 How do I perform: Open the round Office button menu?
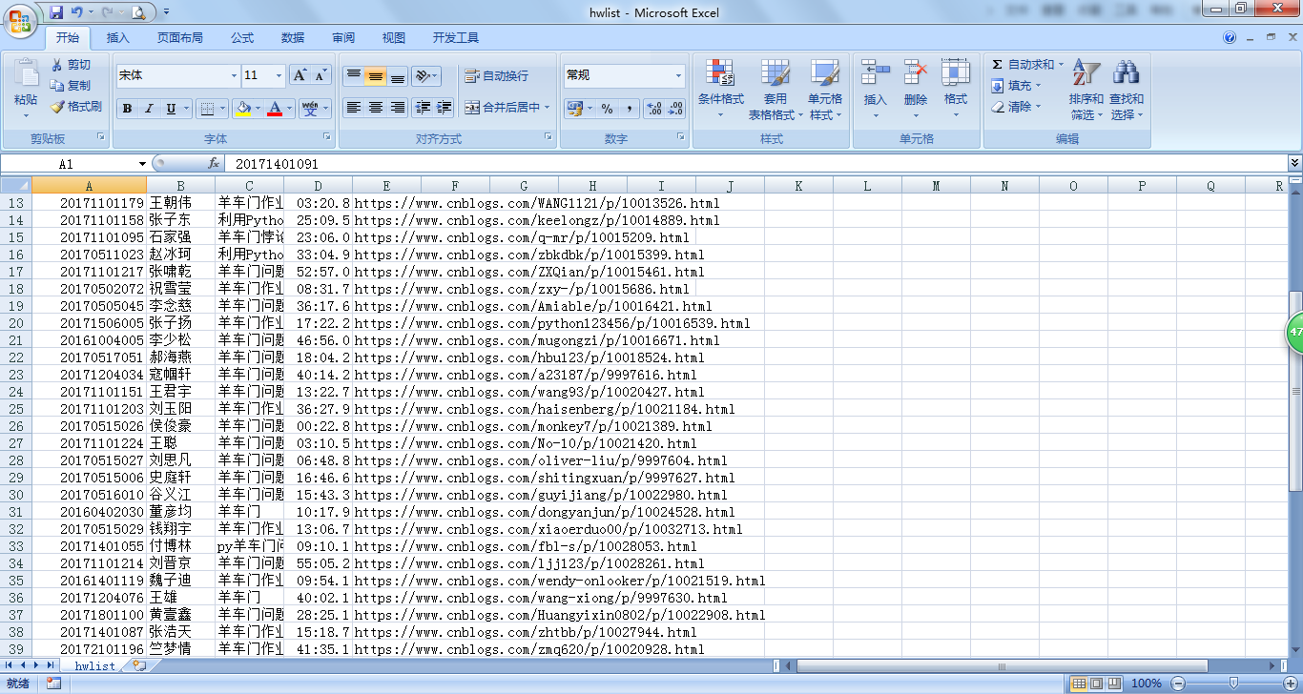click(x=20, y=19)
